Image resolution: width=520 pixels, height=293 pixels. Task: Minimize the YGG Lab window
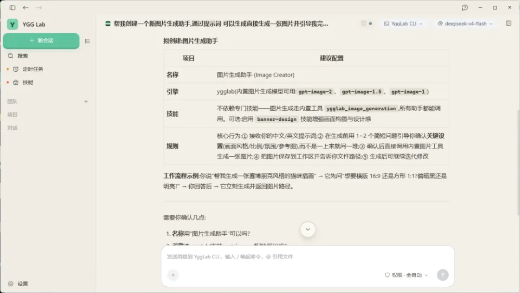pos(480,7)
